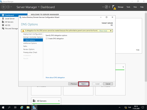Viewport: 147px width, 110px height.
Task: Select the DNS Options wizard step
Action: 33,40
